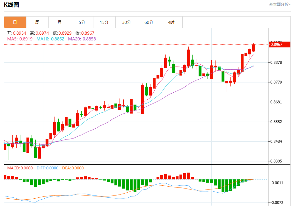The width and height of the screenshot is (292, 206).
Task: Click the -0.0072 MACD axis label
Action: tap(277, 202)
